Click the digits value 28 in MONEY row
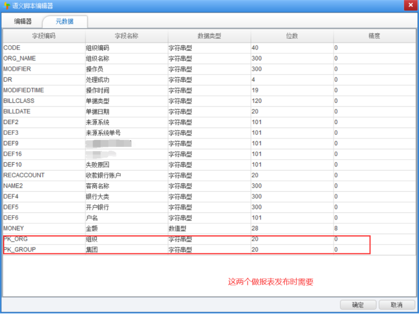 coord(255,228)
